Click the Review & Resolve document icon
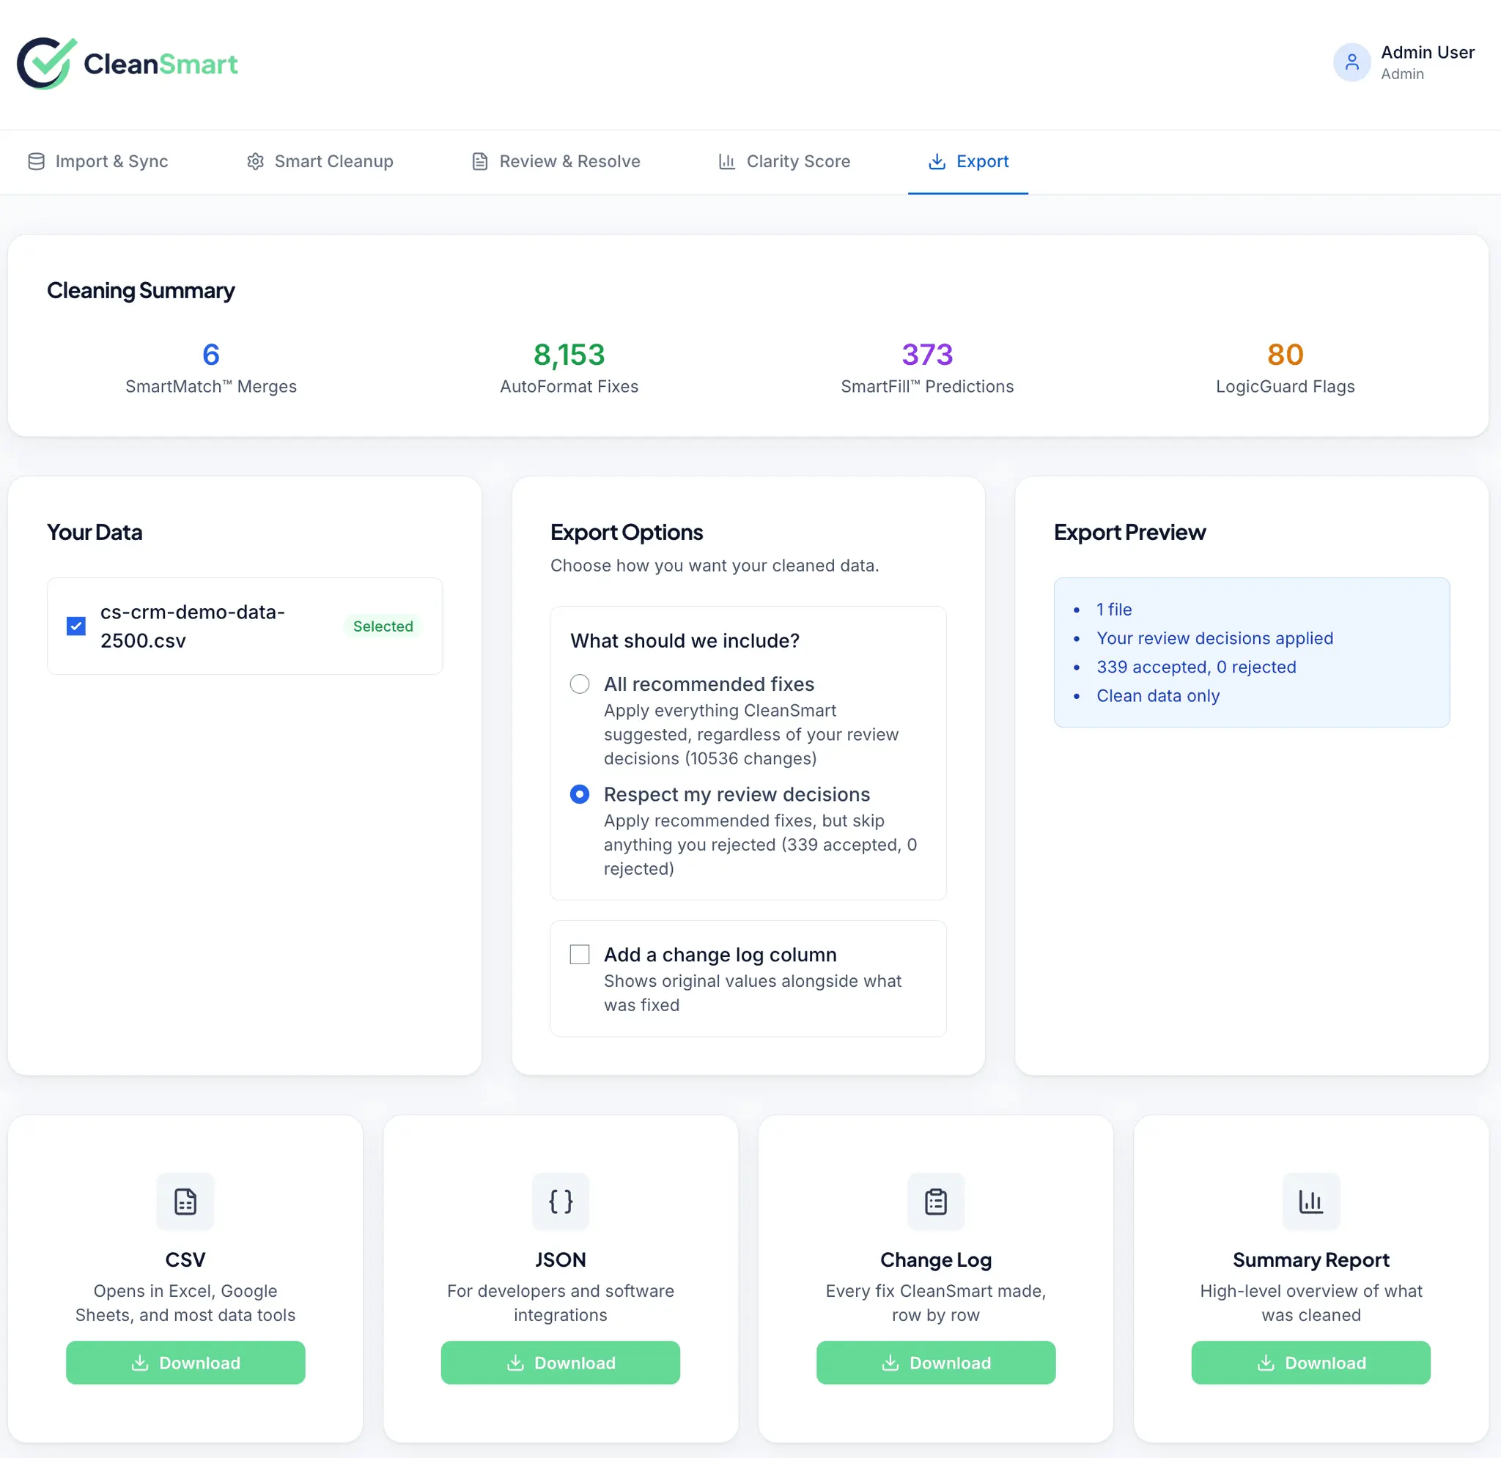The height and width of the screenshot is (1458, 1501). (480, 162)
